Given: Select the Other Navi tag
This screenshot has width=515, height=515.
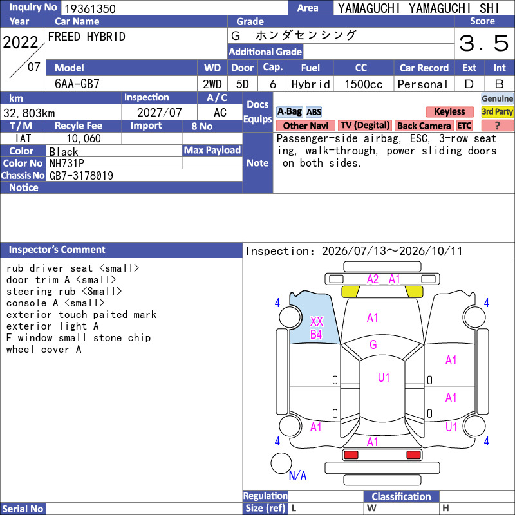Looking at the screenshot, I should [305, 126].
